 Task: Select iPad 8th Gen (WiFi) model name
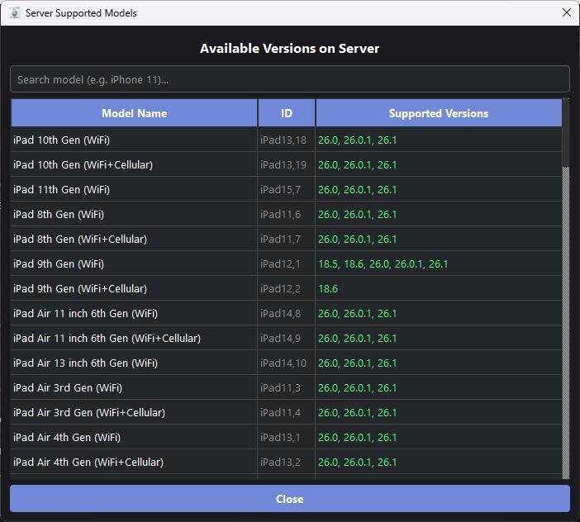click(x=59, y=215)
